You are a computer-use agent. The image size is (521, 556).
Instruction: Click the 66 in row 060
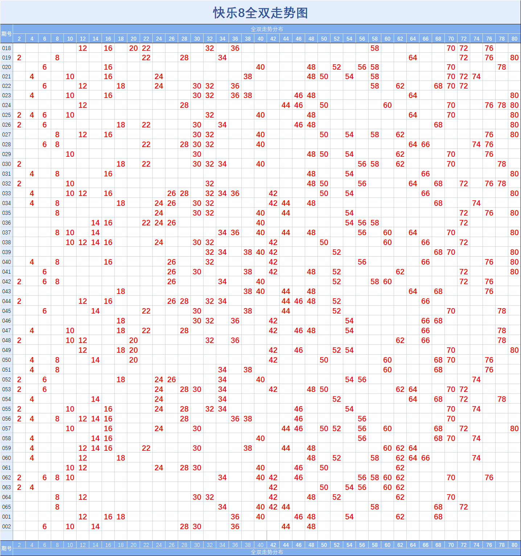coord(426,458)
